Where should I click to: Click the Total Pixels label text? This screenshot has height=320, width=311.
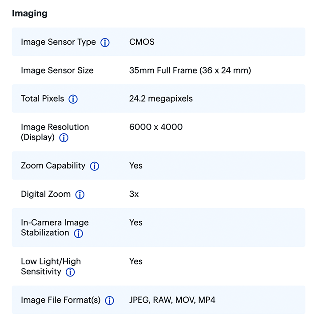(43, 99)
